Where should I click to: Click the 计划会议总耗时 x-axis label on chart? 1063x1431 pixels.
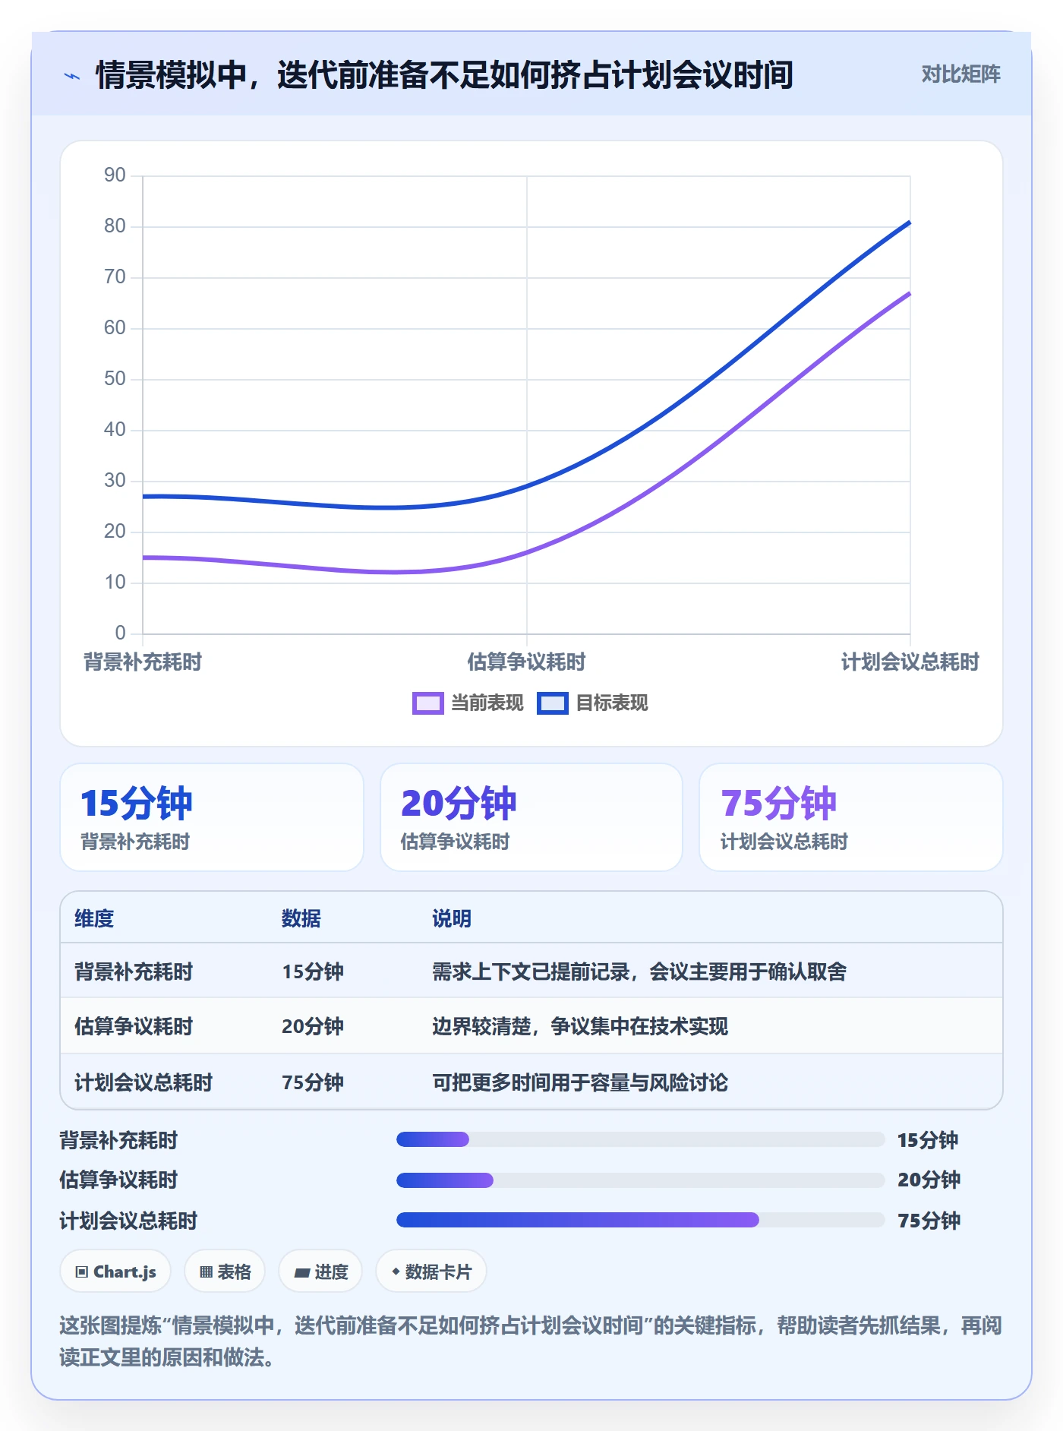[910, 662]
